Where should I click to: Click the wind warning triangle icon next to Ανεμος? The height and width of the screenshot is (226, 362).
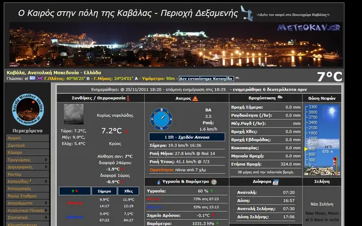tap(195, 99)
